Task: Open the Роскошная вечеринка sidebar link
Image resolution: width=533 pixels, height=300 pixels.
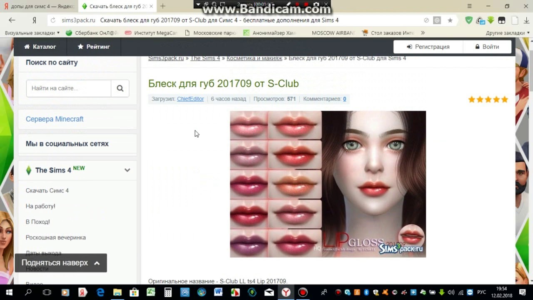Action: (x=56, y=237)
